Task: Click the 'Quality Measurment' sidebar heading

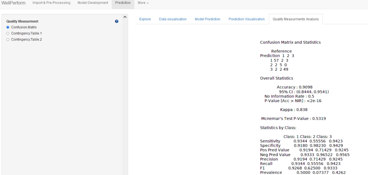Action: 22,21
